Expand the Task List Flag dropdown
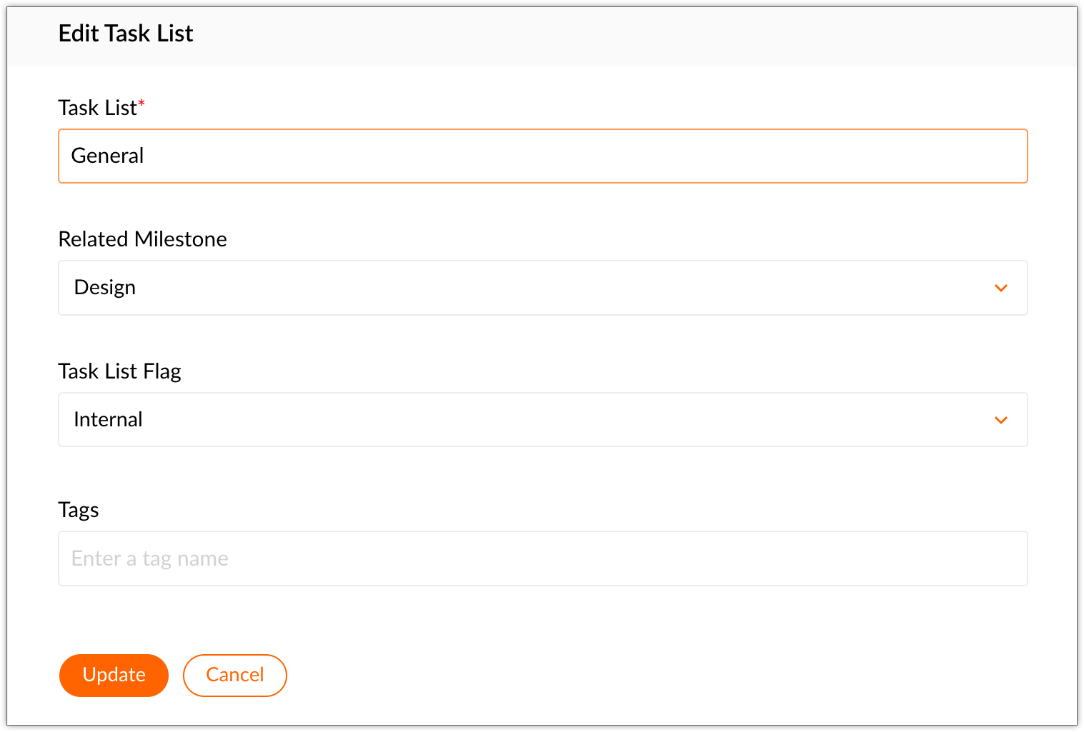This screenshot has width=1084, height=732. 542,420
